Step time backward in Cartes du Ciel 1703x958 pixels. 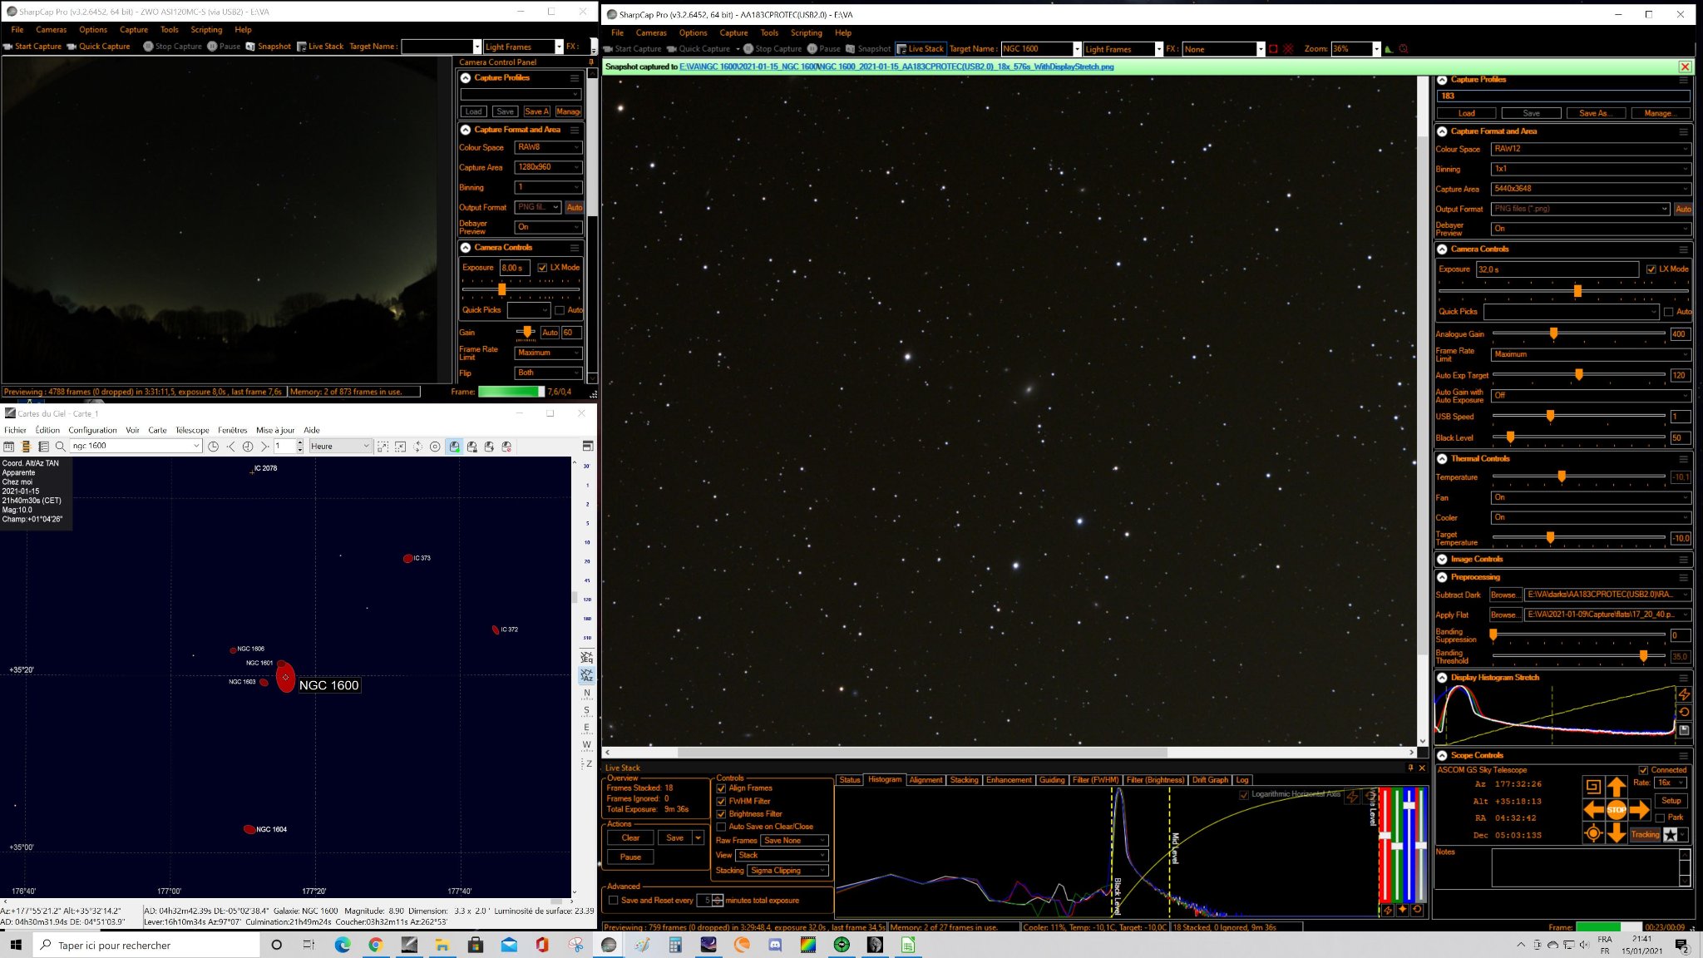point(230,447)
